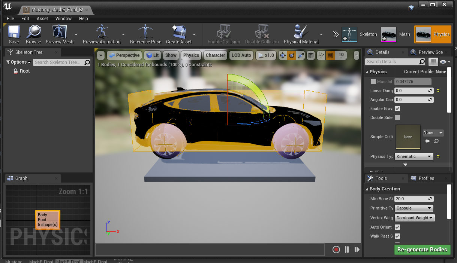Switch to Skeleton editor mode
The height and width of the screenshot is (263, 457).
pyautogui.click(x=360, y=34)
